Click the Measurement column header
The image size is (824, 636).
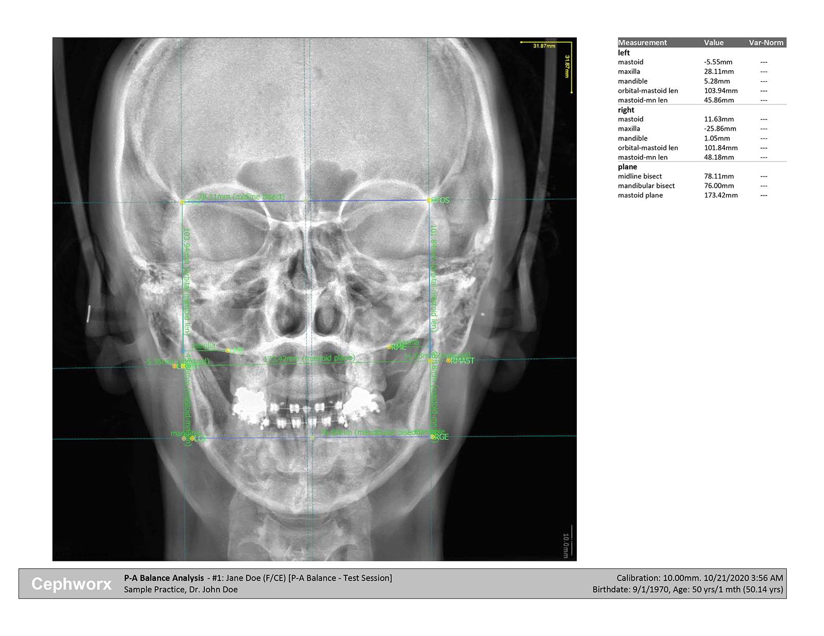pos(643,43)
